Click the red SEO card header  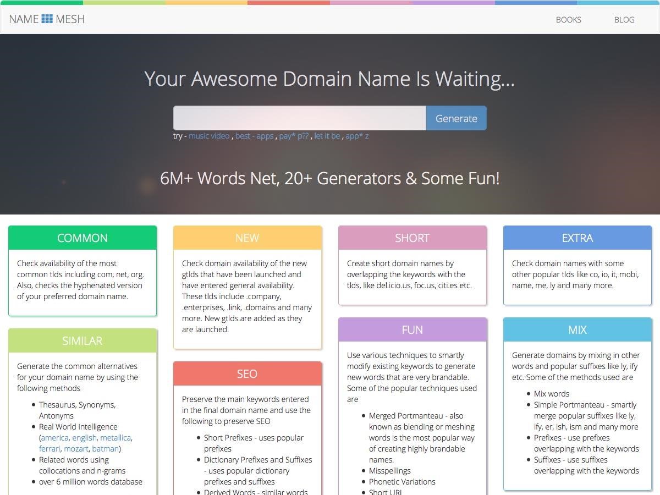pyautogui.click(x=248, y=374)
